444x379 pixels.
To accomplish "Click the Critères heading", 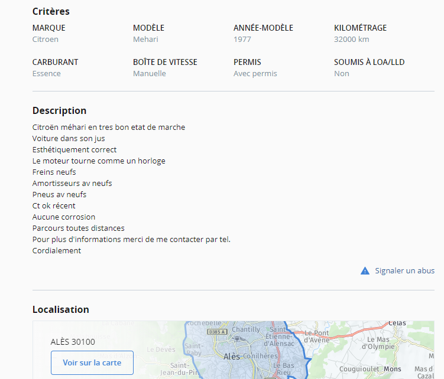I will (51, 11).
